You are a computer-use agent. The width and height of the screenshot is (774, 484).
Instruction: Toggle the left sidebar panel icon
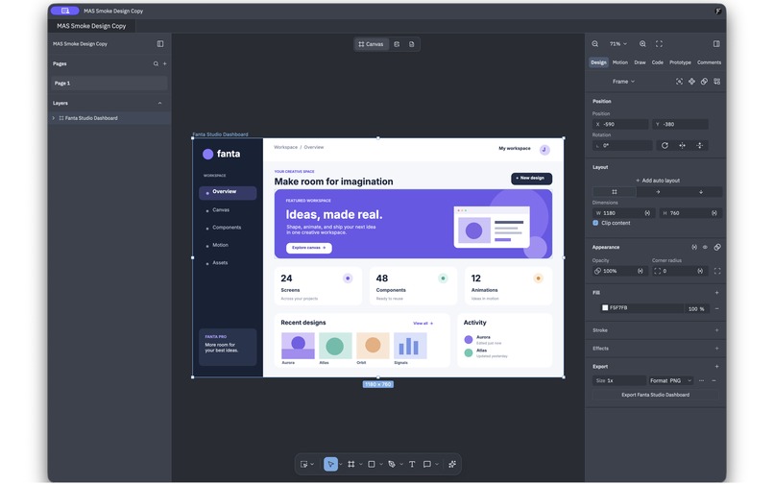click(x=160, y=44)
